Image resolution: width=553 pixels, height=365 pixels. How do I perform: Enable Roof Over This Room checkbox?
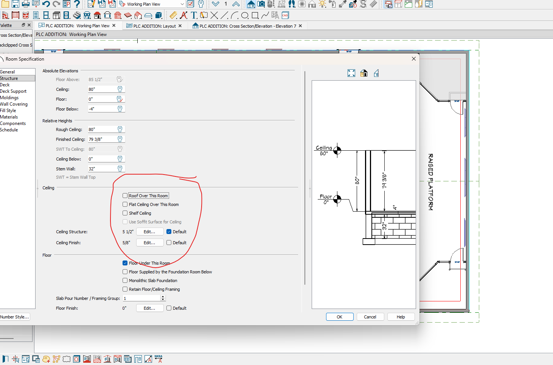pos(125,196)
